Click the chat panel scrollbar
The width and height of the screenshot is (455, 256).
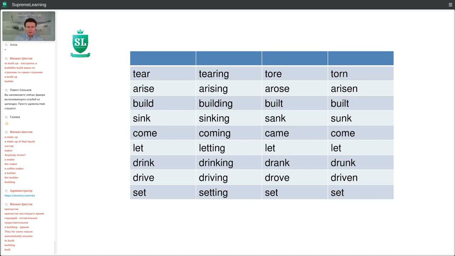tap(54, 247)
